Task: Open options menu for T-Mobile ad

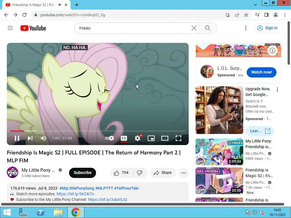Action: coord(277,90)
